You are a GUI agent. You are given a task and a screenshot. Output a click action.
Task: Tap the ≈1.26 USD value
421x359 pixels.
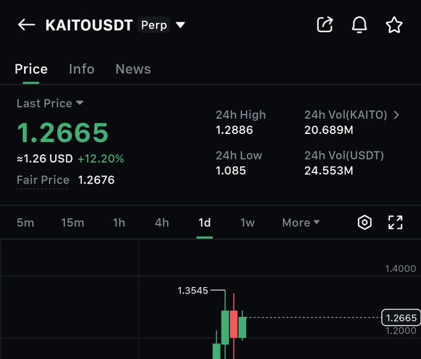(x=45, y=159)
